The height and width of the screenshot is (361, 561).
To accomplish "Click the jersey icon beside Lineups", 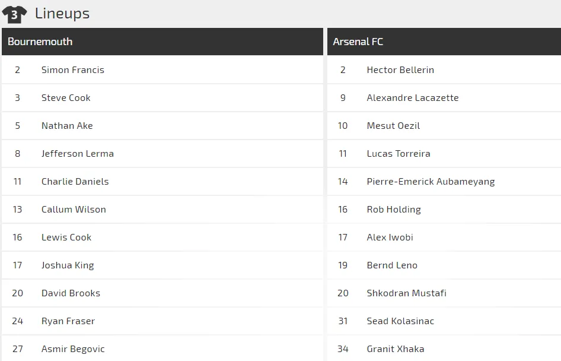I will (14, 14).
